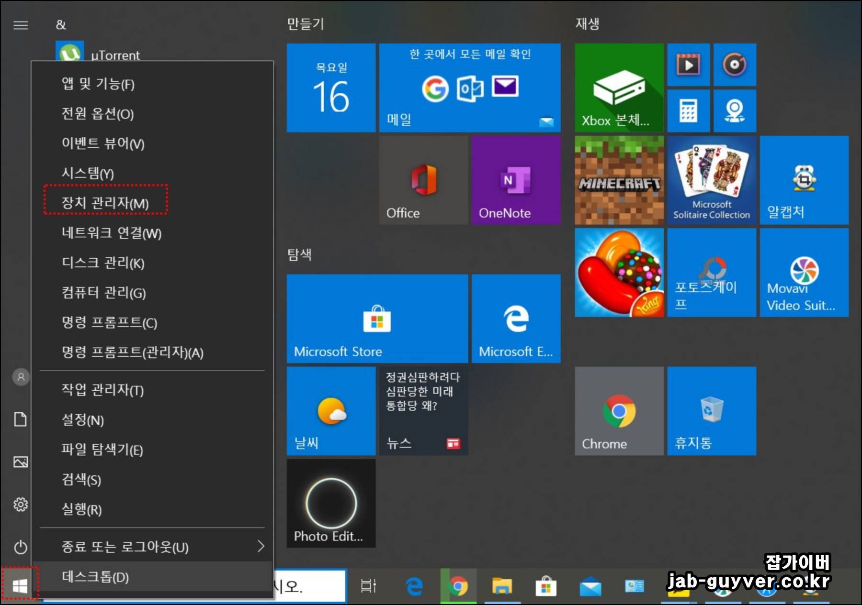Open Microsoft Store on the taskbar
Image resolution: width=862 pixels, height=605 pixels.
[x=545, y=586]
